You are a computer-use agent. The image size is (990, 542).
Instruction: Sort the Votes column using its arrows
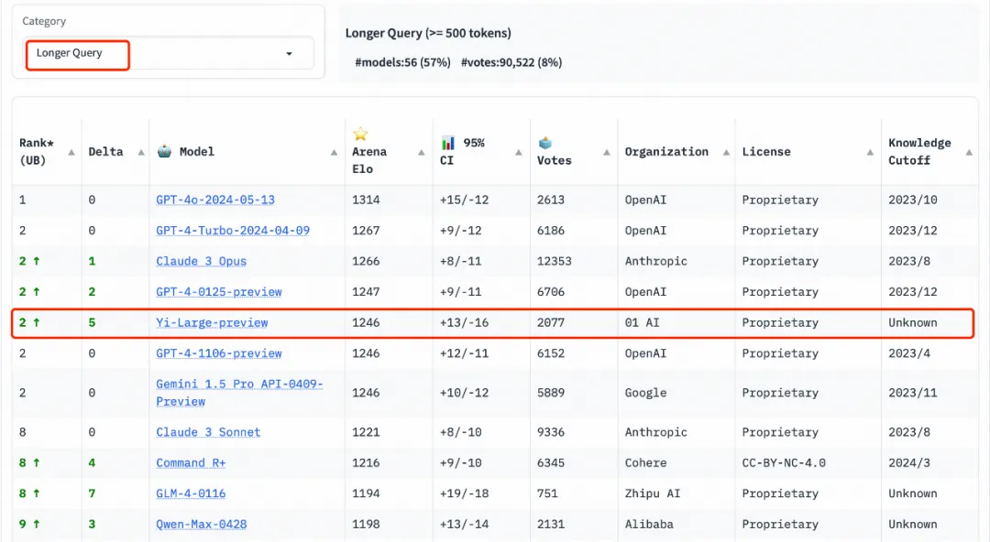606,152
